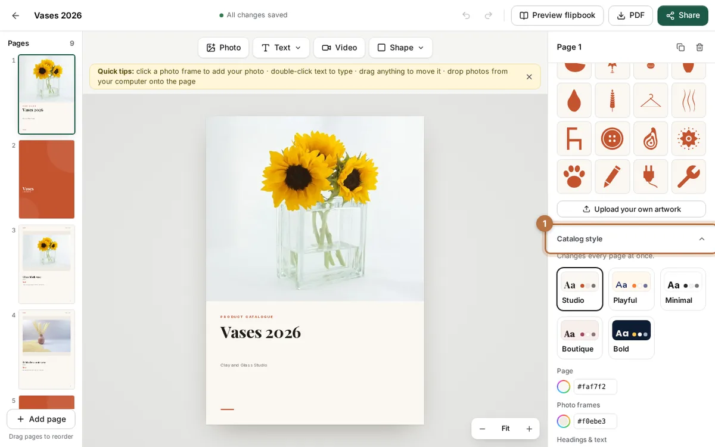Select page 3 thumbnail
715x447 pixels.
(46, 265)
